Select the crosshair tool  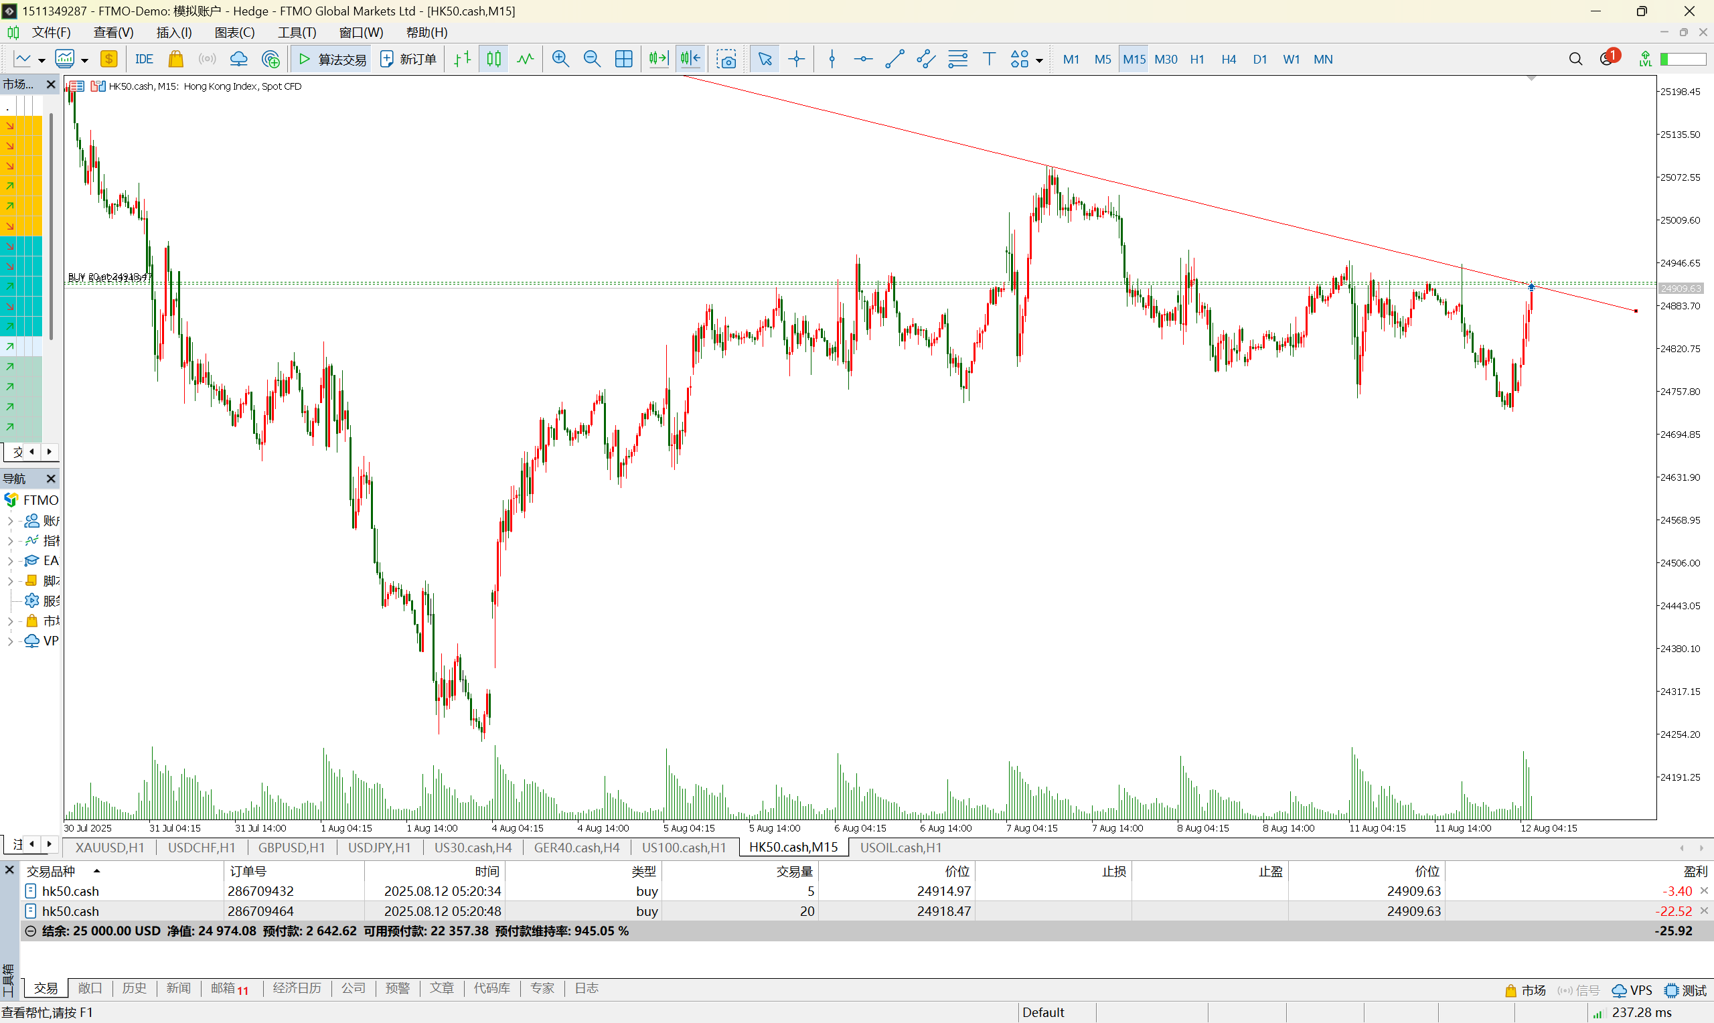pos(797,60)
